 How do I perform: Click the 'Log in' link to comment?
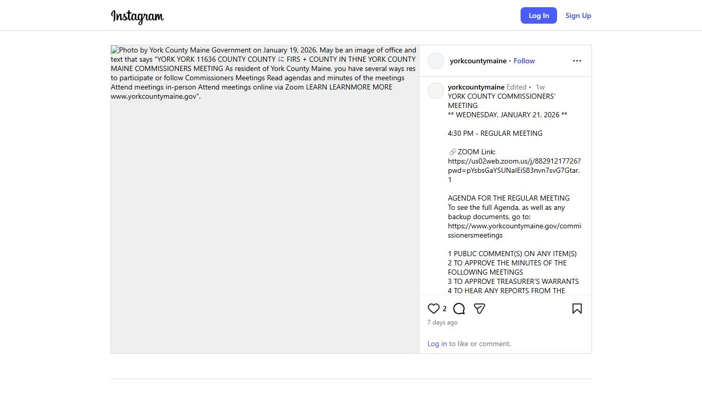click(x=437, y=344)
